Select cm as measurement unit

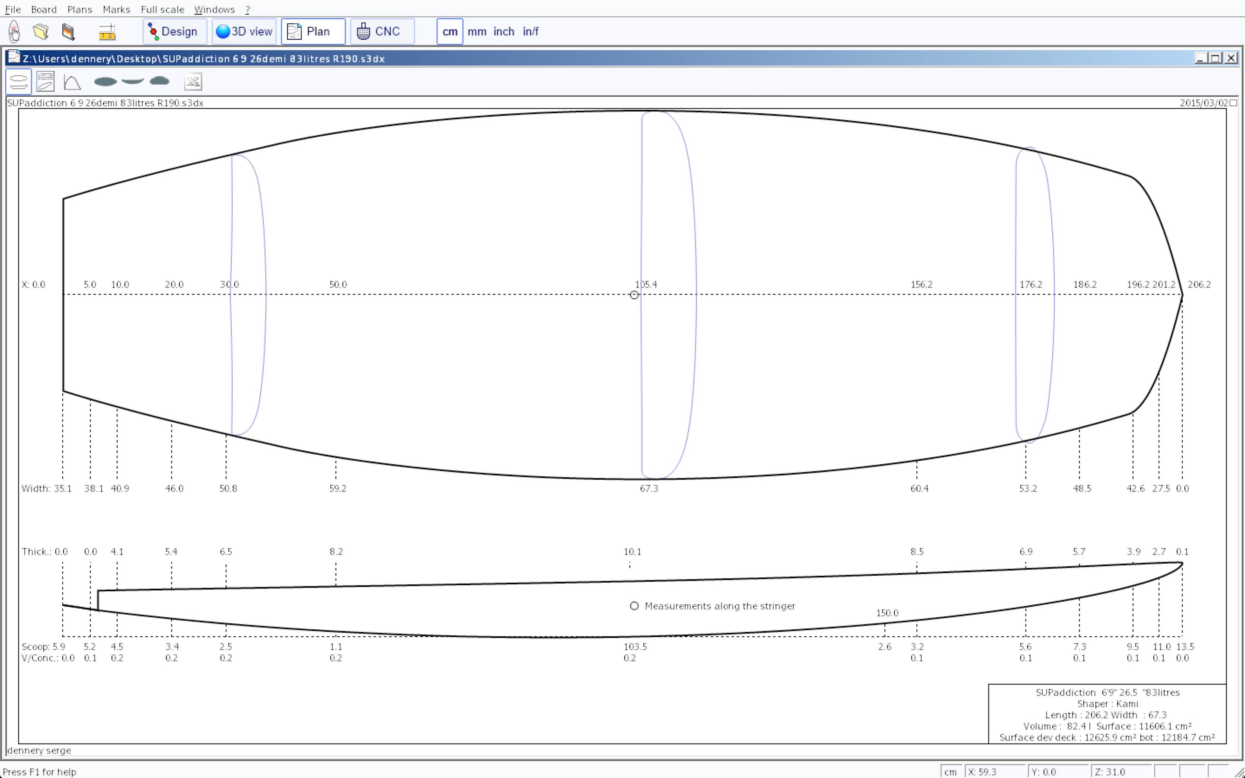coord(450,32)
